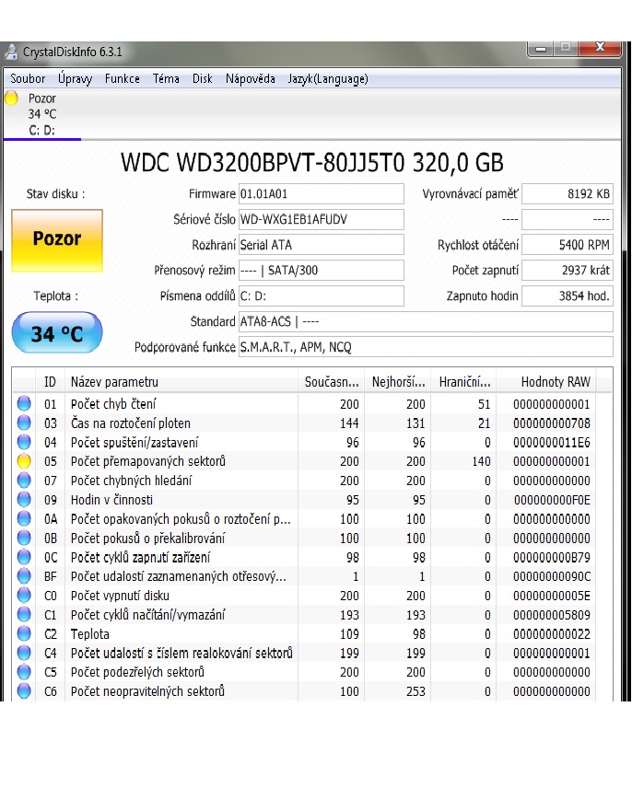Click the Název parametru column header
Image resolution: width=632 pixels, height=788 pixels.
coord(181,382)
